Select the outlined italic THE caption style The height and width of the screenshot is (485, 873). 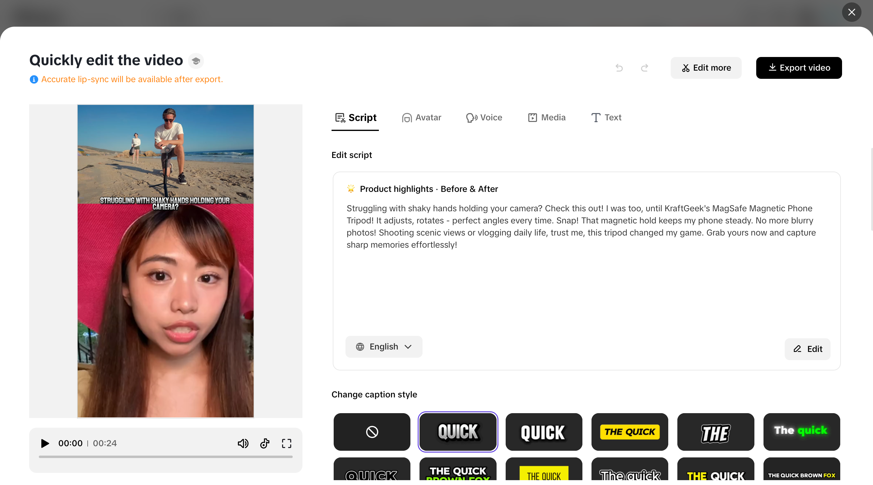tap(716, 432)
